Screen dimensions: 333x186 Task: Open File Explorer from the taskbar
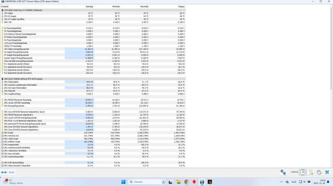coord(179,182)
